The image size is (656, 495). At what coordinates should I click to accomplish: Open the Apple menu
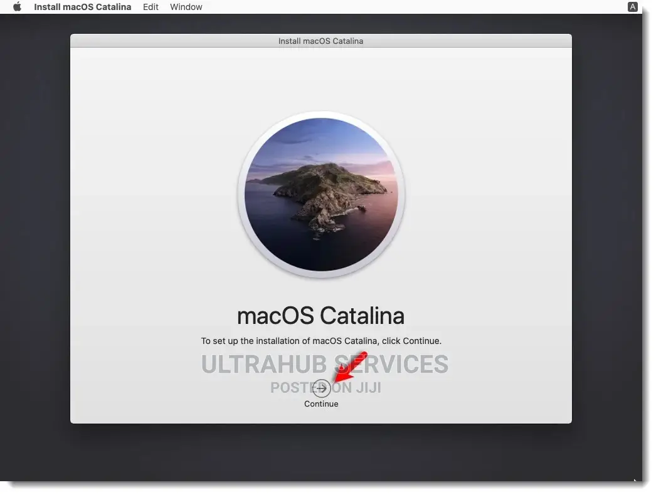point(17,7)
